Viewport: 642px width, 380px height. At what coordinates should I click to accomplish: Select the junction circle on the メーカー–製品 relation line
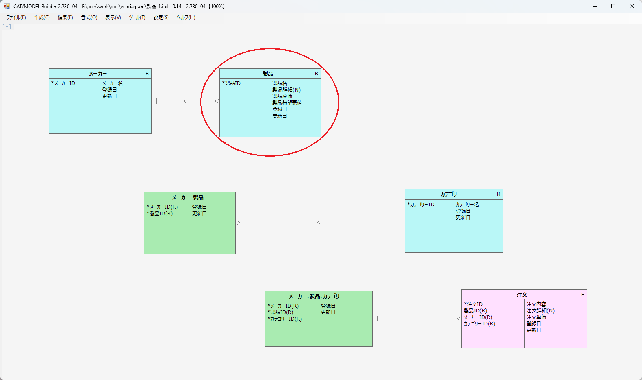click(x=186, y=101)
